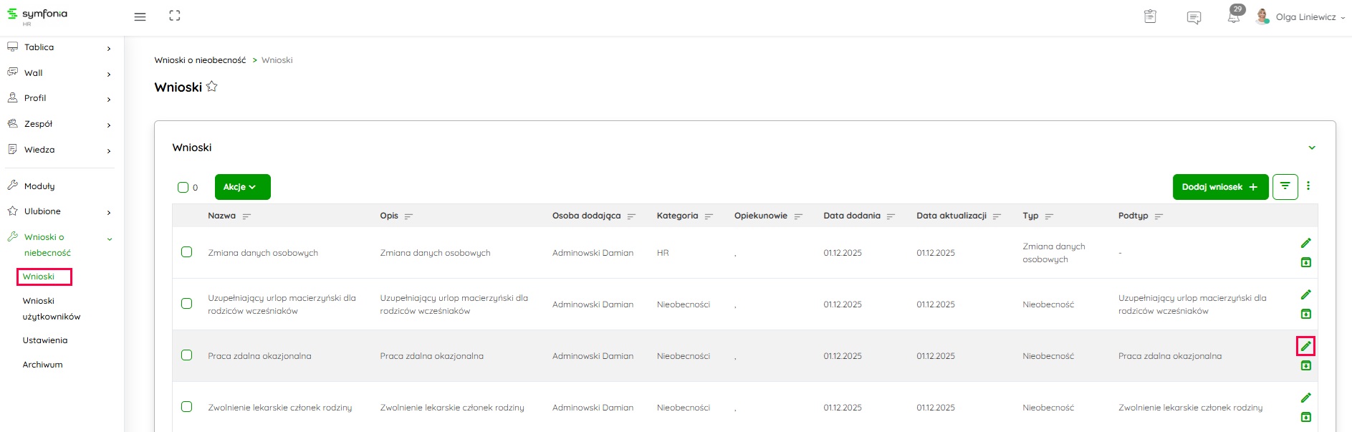
Task: Check the Praca zdalna okazjonalna row
Action: (x=187, y=355)
